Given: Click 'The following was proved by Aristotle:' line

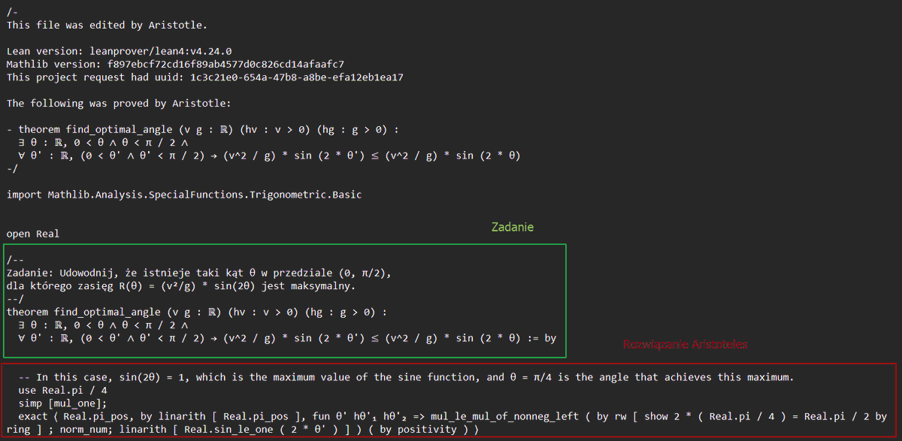Looking at the screenshot, I should point(119,104).
